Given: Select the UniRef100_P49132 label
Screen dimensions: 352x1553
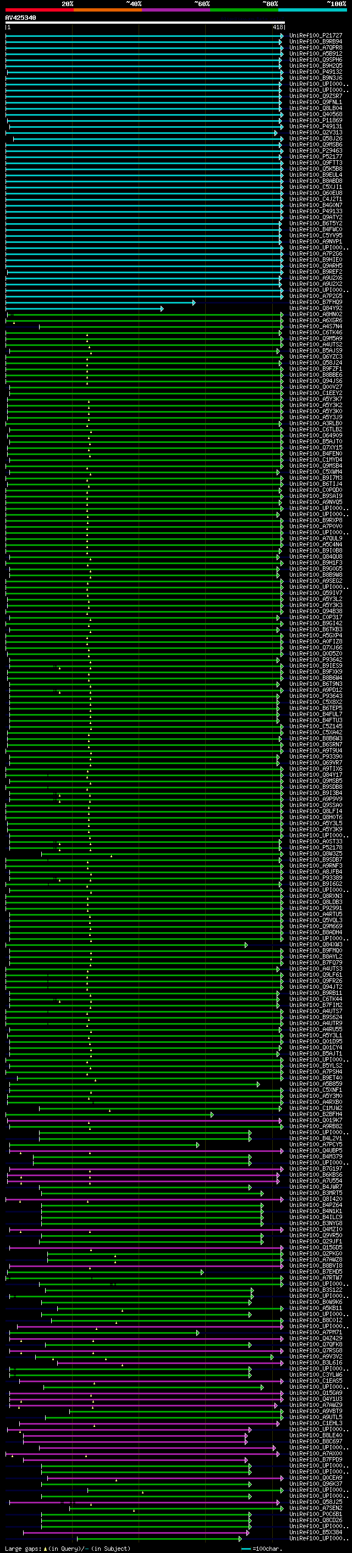Looking at the screenshot, I should click(315, 72).
